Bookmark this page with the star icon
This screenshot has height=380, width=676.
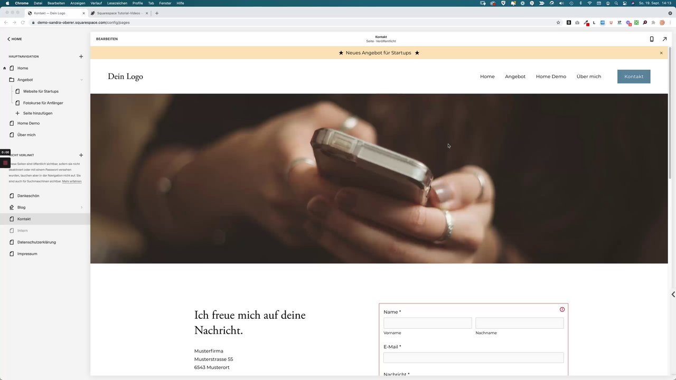click(558, 23)
